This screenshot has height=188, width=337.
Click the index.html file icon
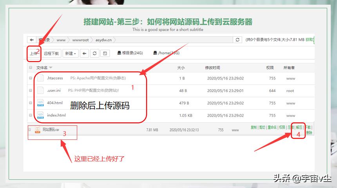click(40, 115)
